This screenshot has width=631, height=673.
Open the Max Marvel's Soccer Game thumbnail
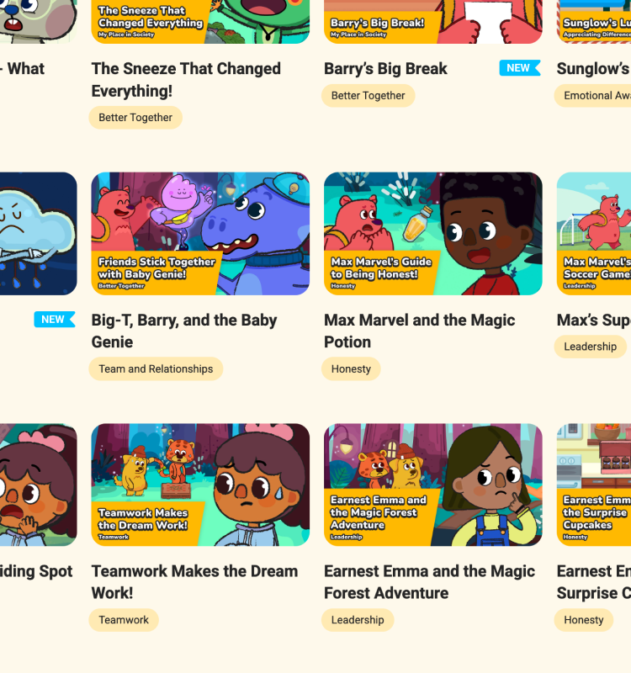coord(594,234)
